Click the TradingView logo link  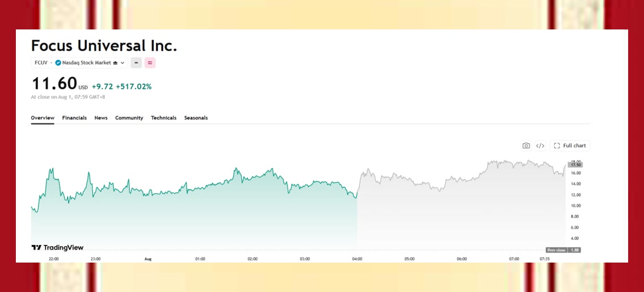(57, 247)
